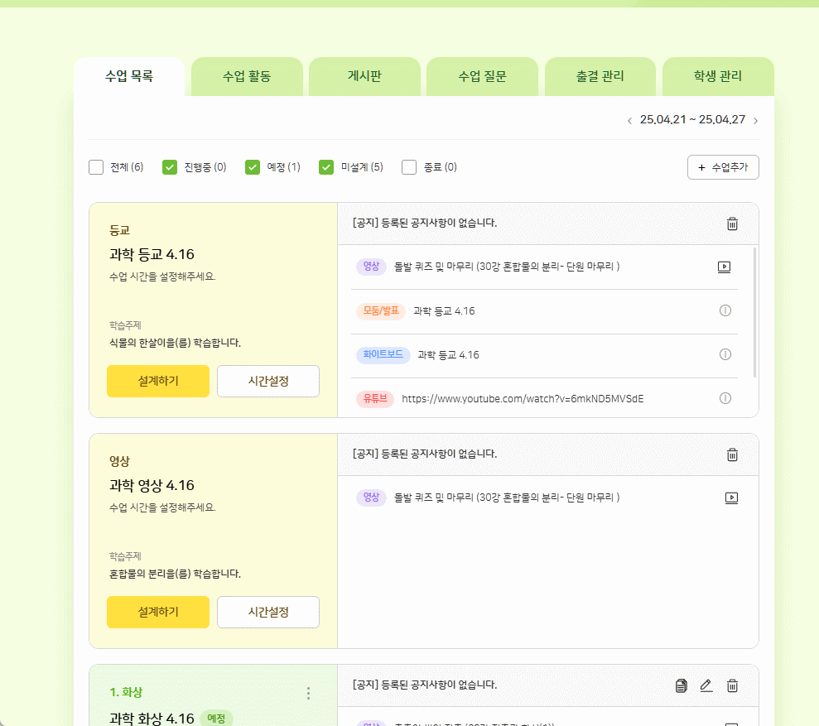Go to next week date range
This screenshot has width=819, height=726.
[x=755, y=121]
